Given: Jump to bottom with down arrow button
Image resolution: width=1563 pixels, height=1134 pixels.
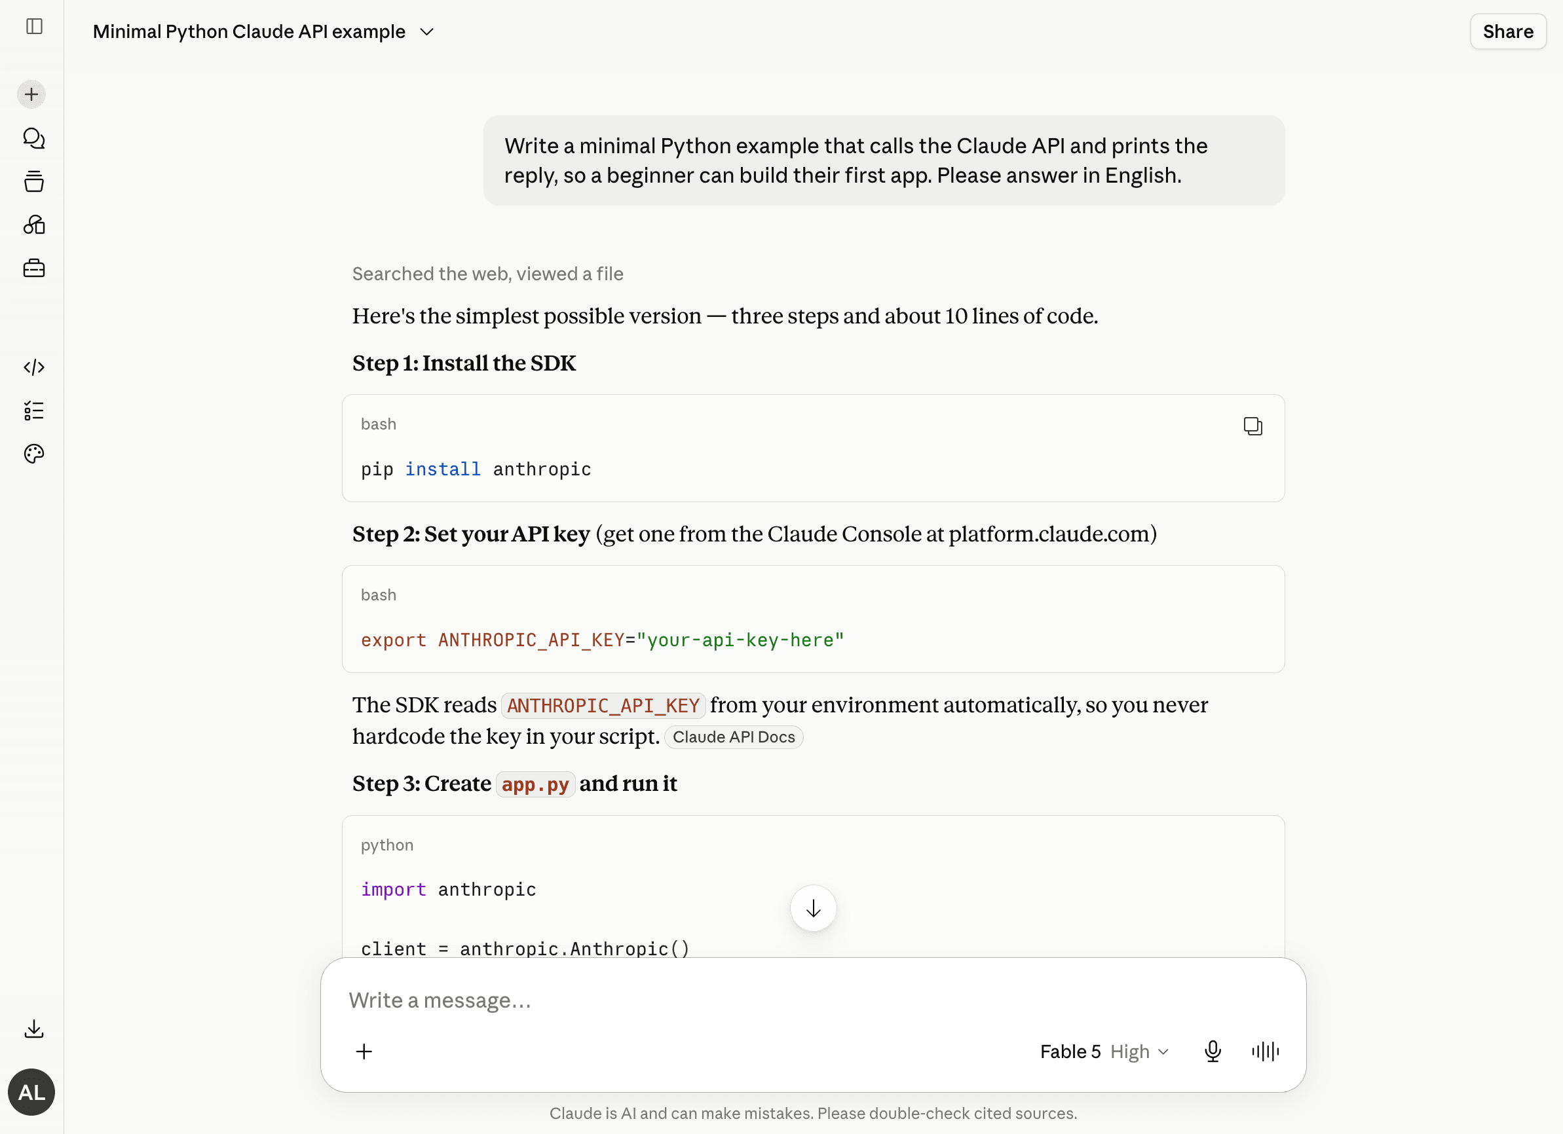Looking at the screenshot, I should click(813, 908).
